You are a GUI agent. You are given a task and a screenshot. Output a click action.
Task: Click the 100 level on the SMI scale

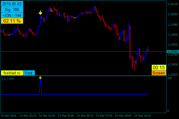point(169,78)
